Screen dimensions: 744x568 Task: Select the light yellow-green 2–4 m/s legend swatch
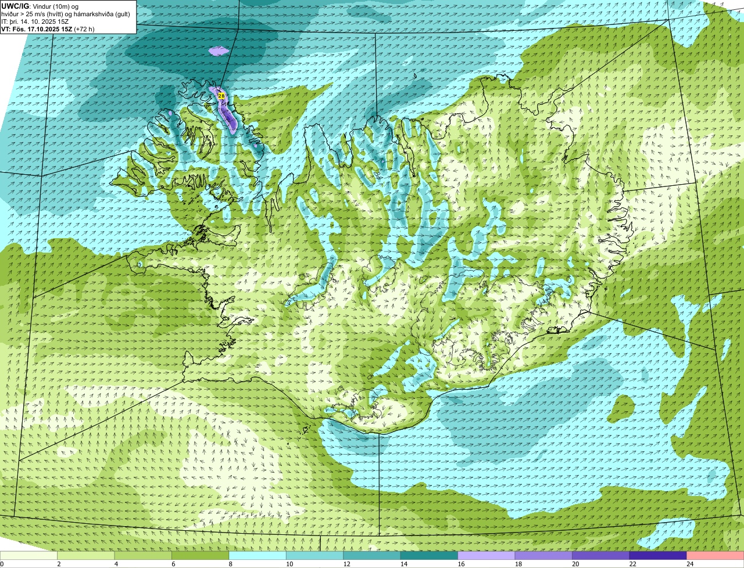86,556
